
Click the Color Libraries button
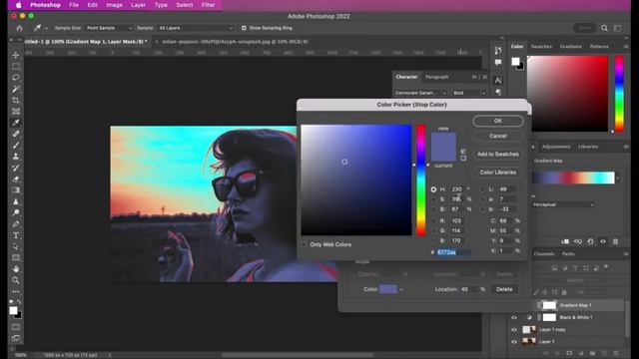[x=498, y=173]
